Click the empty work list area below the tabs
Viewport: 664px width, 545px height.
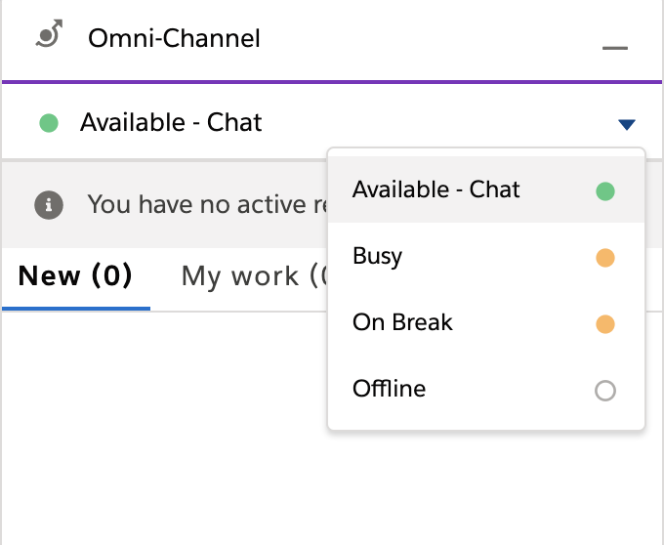click(x=164, y=428)
